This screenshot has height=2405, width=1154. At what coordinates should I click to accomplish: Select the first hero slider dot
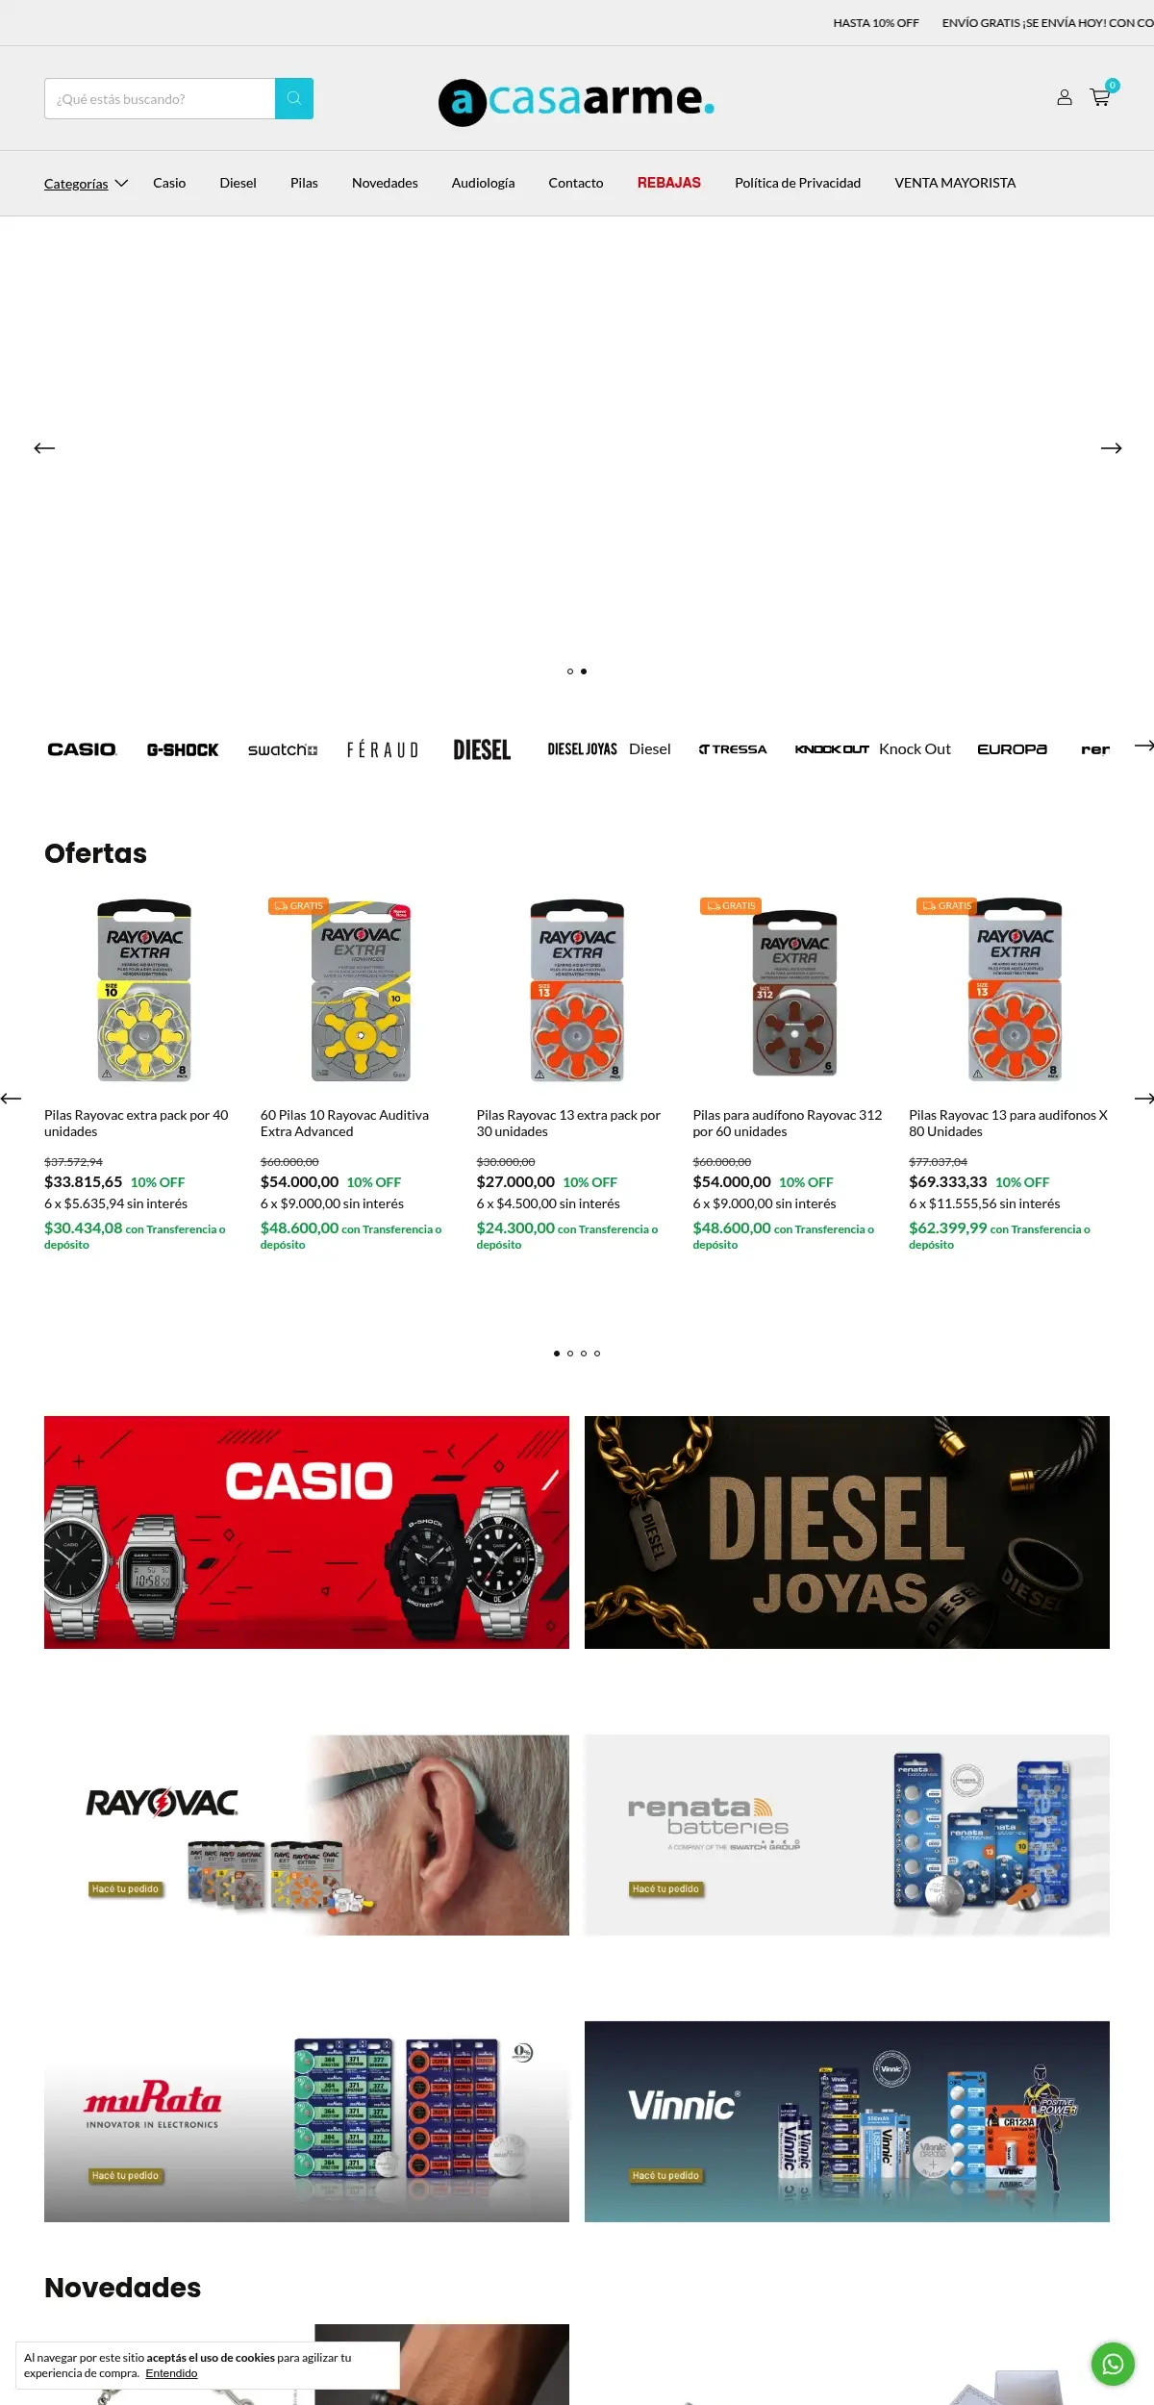click(570, 671)
